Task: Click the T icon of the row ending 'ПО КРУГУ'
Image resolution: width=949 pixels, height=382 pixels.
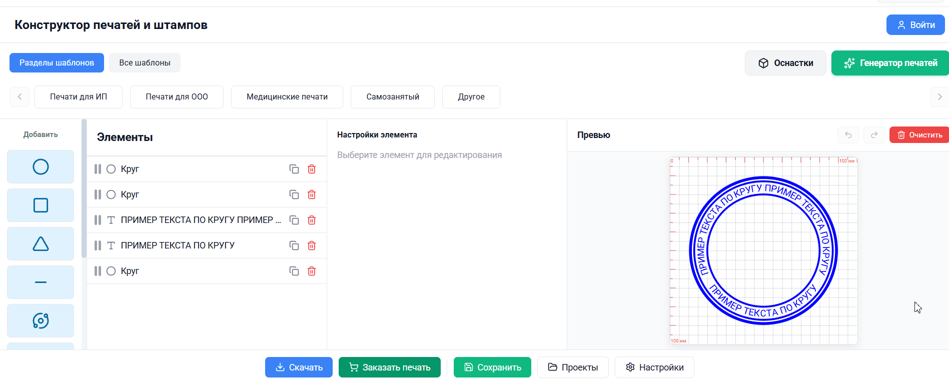Action: click(x=111, y=245)
